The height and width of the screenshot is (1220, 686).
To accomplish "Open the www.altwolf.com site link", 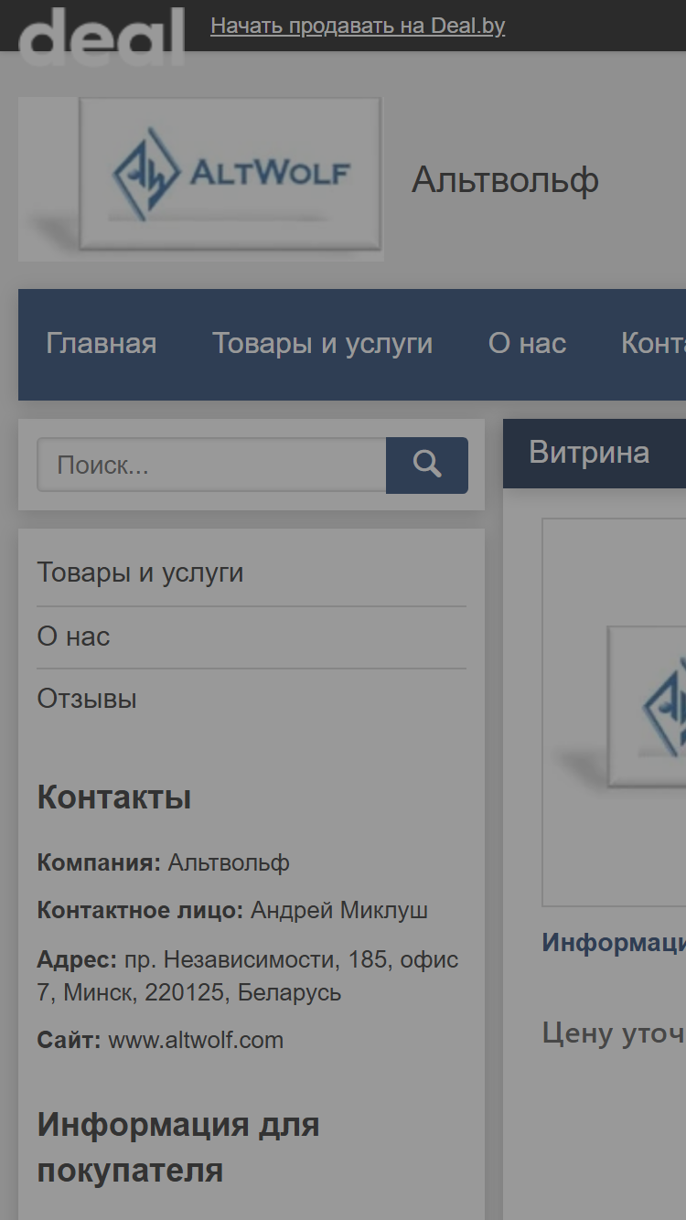I will coord(196,1040).
